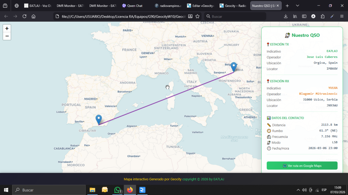
Task: Toggle the Firefox sidebar view
Action: coord(304,16)
